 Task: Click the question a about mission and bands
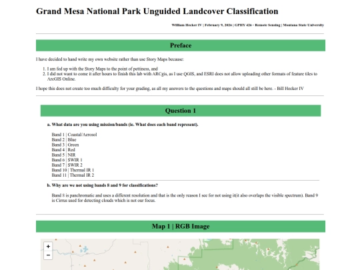click(x=123, y=125)
